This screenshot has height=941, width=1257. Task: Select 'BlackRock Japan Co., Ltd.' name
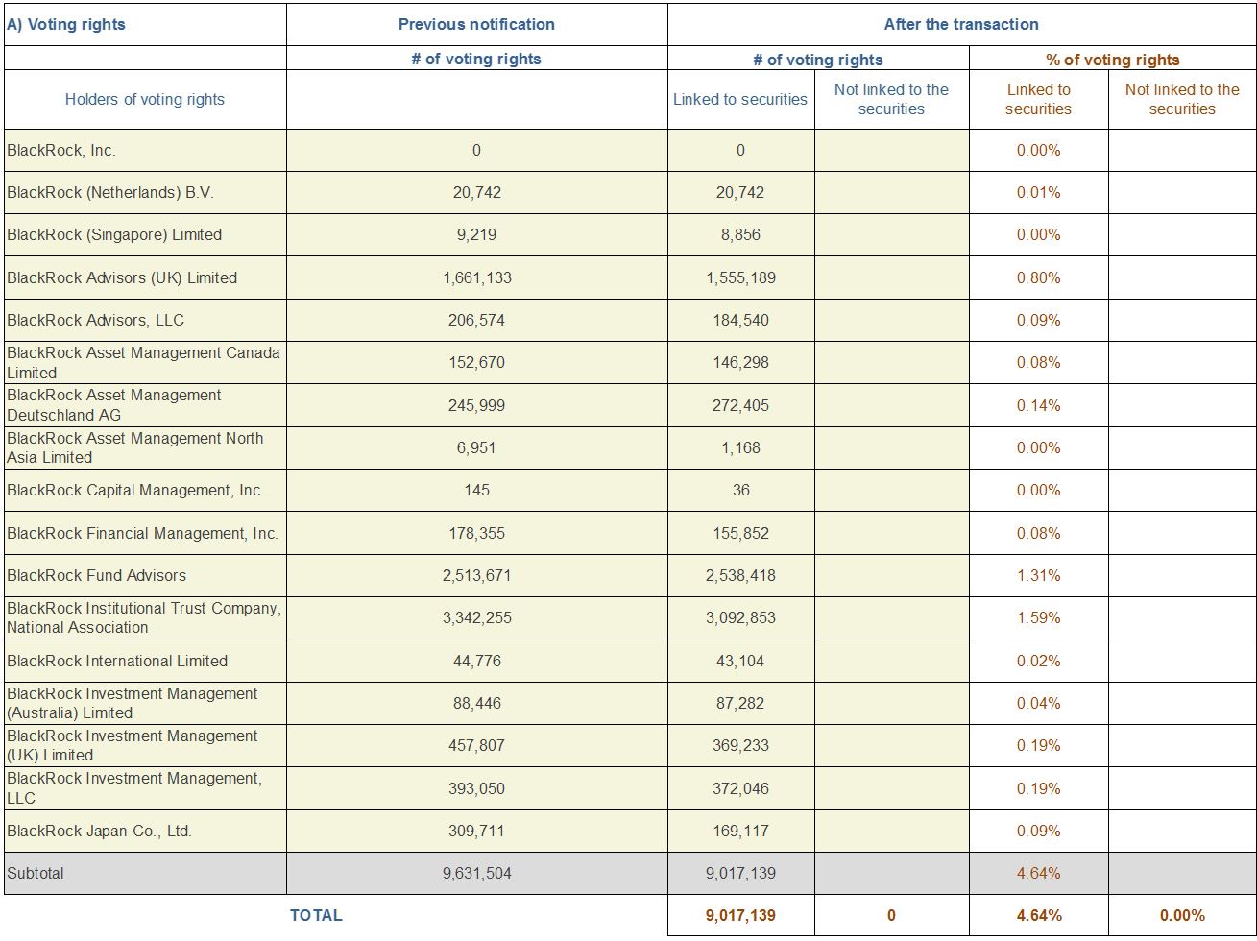(100, 831)
